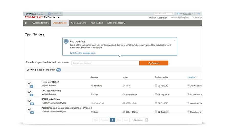Click location pin beside Melbourne, VIC
Screen dimensions: 225x136
tap(188, 103)
